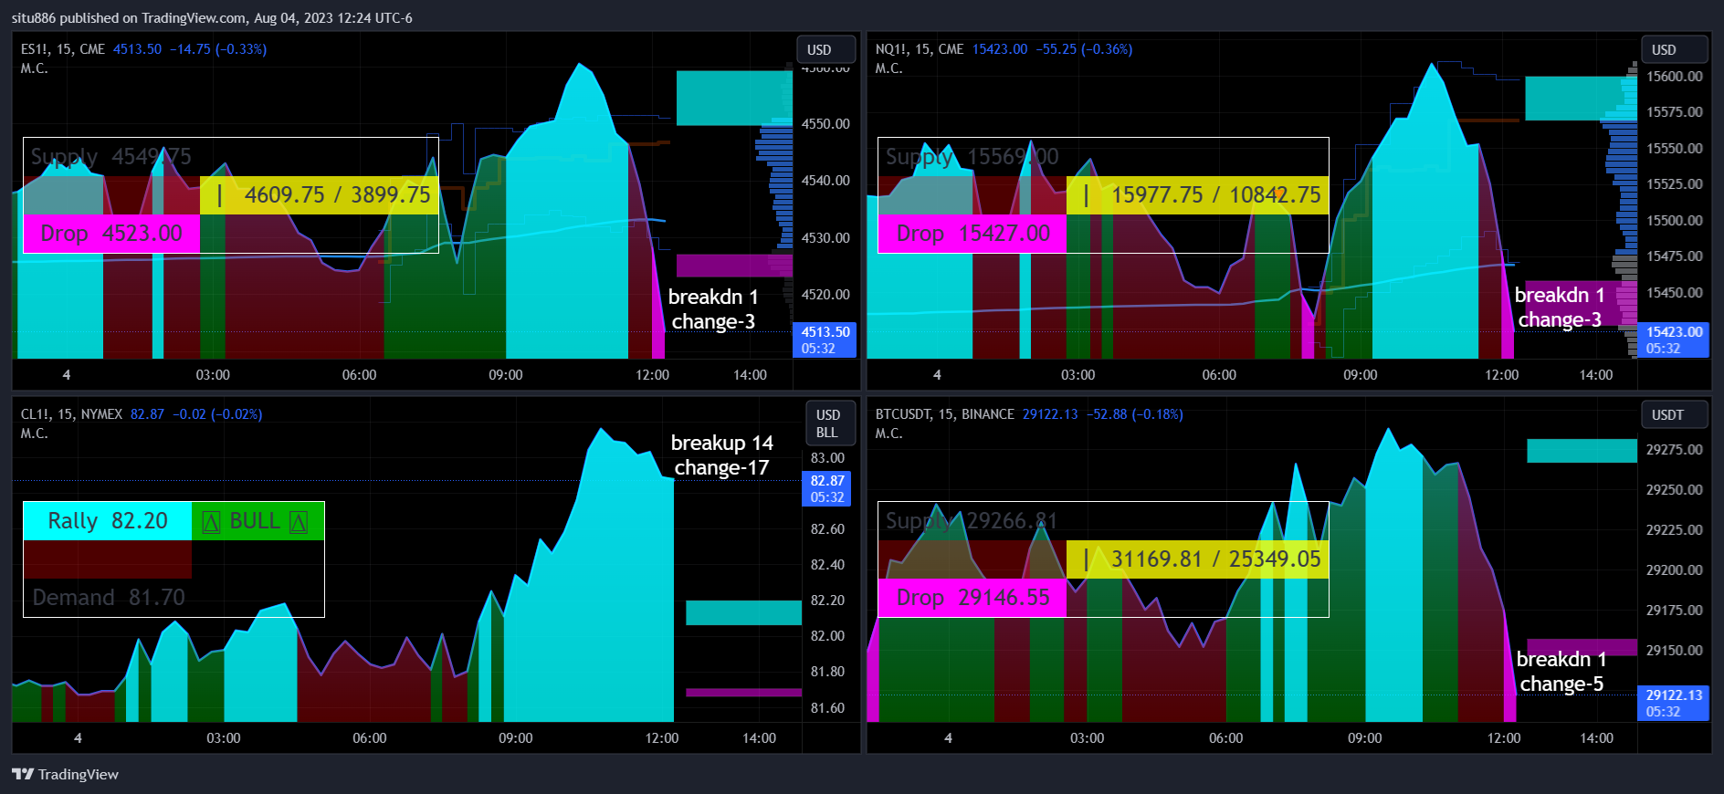Click the 12:00 time label on ES1! chart
Viewport: 1724px width, 794px height.
[x=652, y=375]
